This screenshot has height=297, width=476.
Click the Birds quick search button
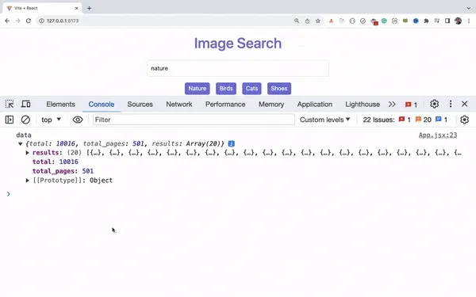pyautogui.click(x=226, y=89)
